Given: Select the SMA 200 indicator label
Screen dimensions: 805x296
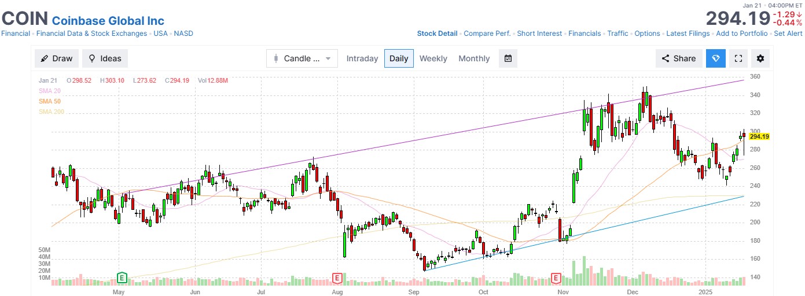Looking at the screenshot, I should pyautogui.click(x=52, y=112).
